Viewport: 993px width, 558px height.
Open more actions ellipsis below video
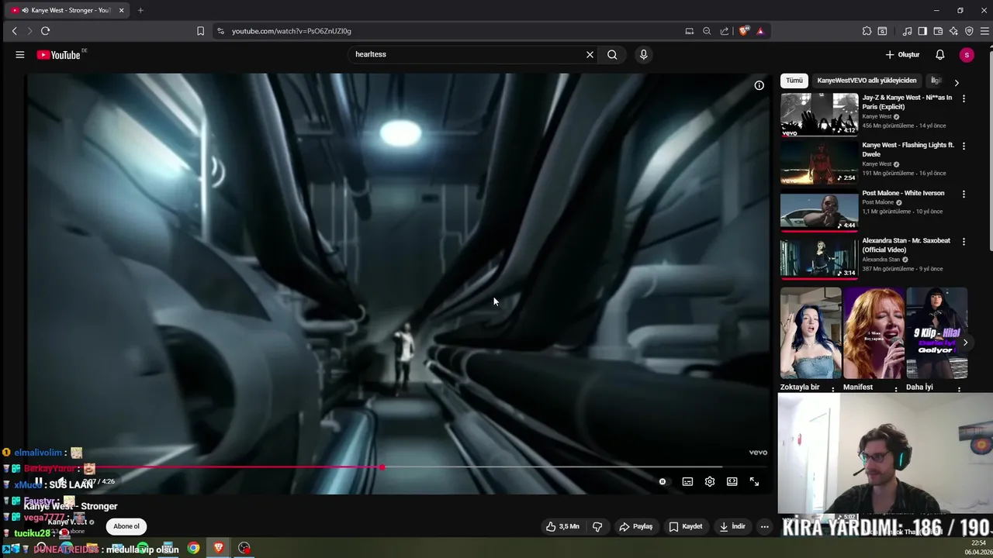point(764,526)
